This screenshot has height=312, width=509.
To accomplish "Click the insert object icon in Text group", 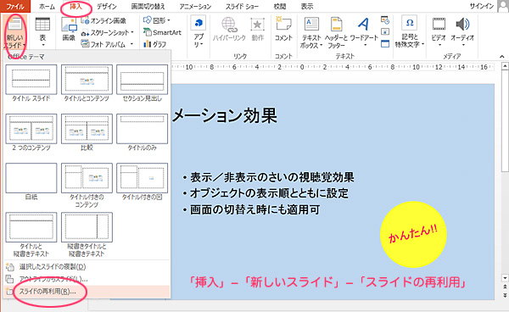I will 385,43.
